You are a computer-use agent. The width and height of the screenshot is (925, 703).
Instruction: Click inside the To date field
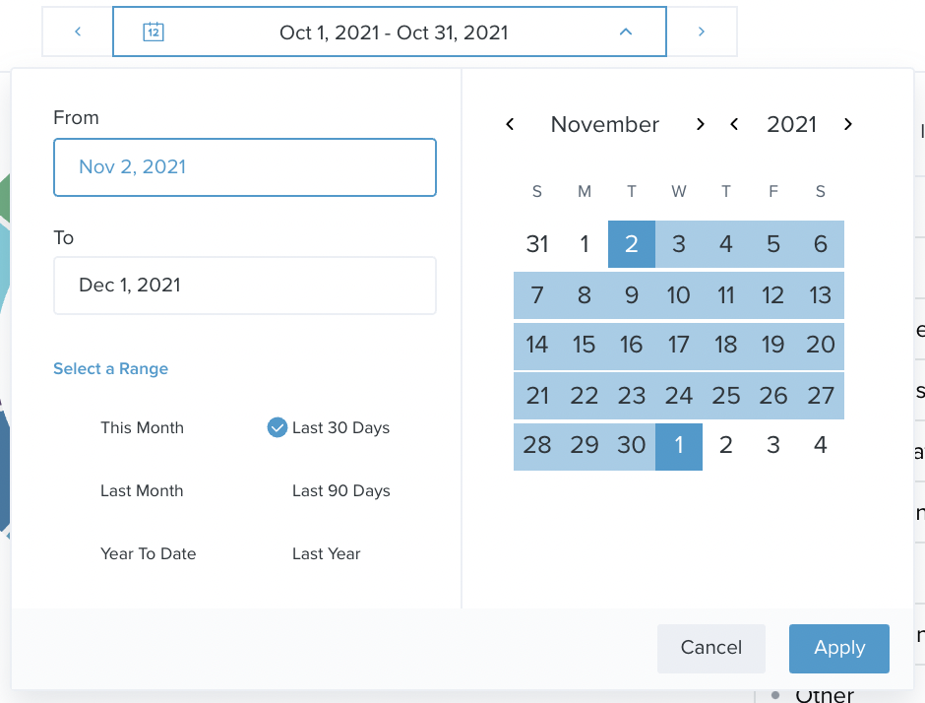click(244, 286)
